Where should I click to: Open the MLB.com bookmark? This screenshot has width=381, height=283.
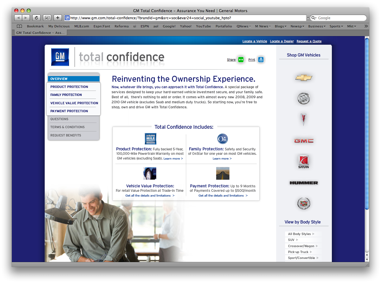tap(82, 26)
